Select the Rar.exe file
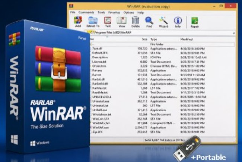 [97, 71]
